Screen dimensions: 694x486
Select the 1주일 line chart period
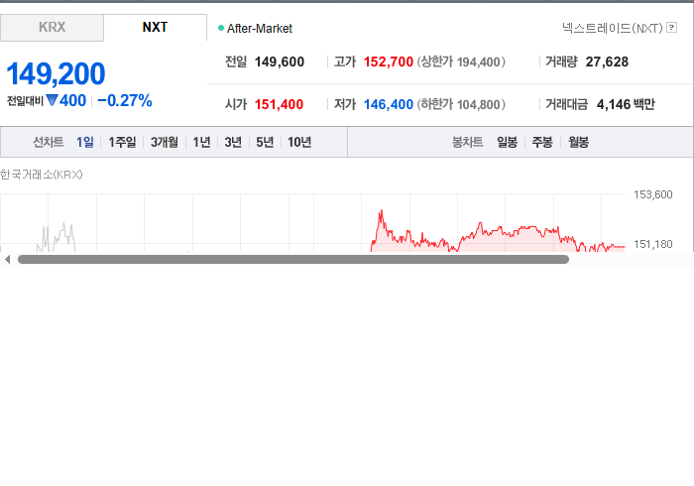tap(122, 142)
